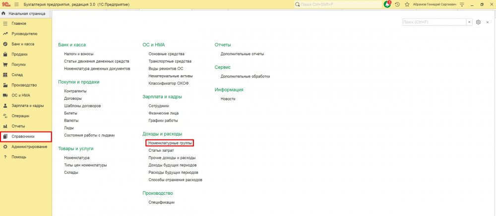
Task: Open the Администрирование gear icon
Action: coord(5,147)
